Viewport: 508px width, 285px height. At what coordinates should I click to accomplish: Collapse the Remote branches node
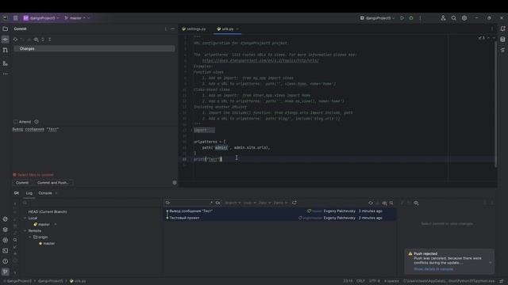pos(25,230)
